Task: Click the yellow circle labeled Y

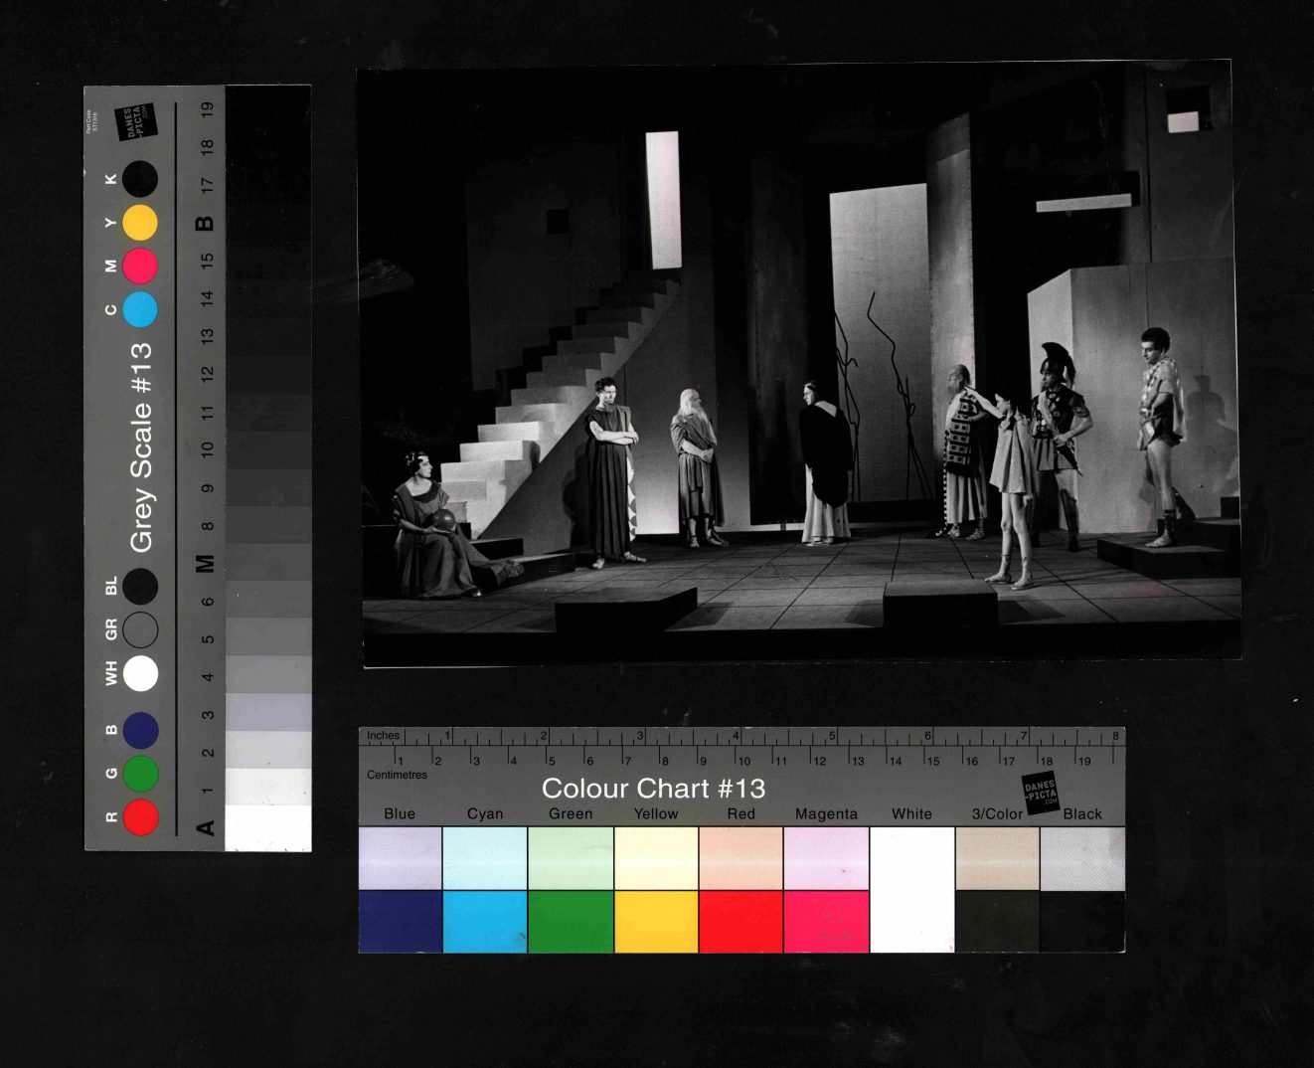Action: click(140, 223)
